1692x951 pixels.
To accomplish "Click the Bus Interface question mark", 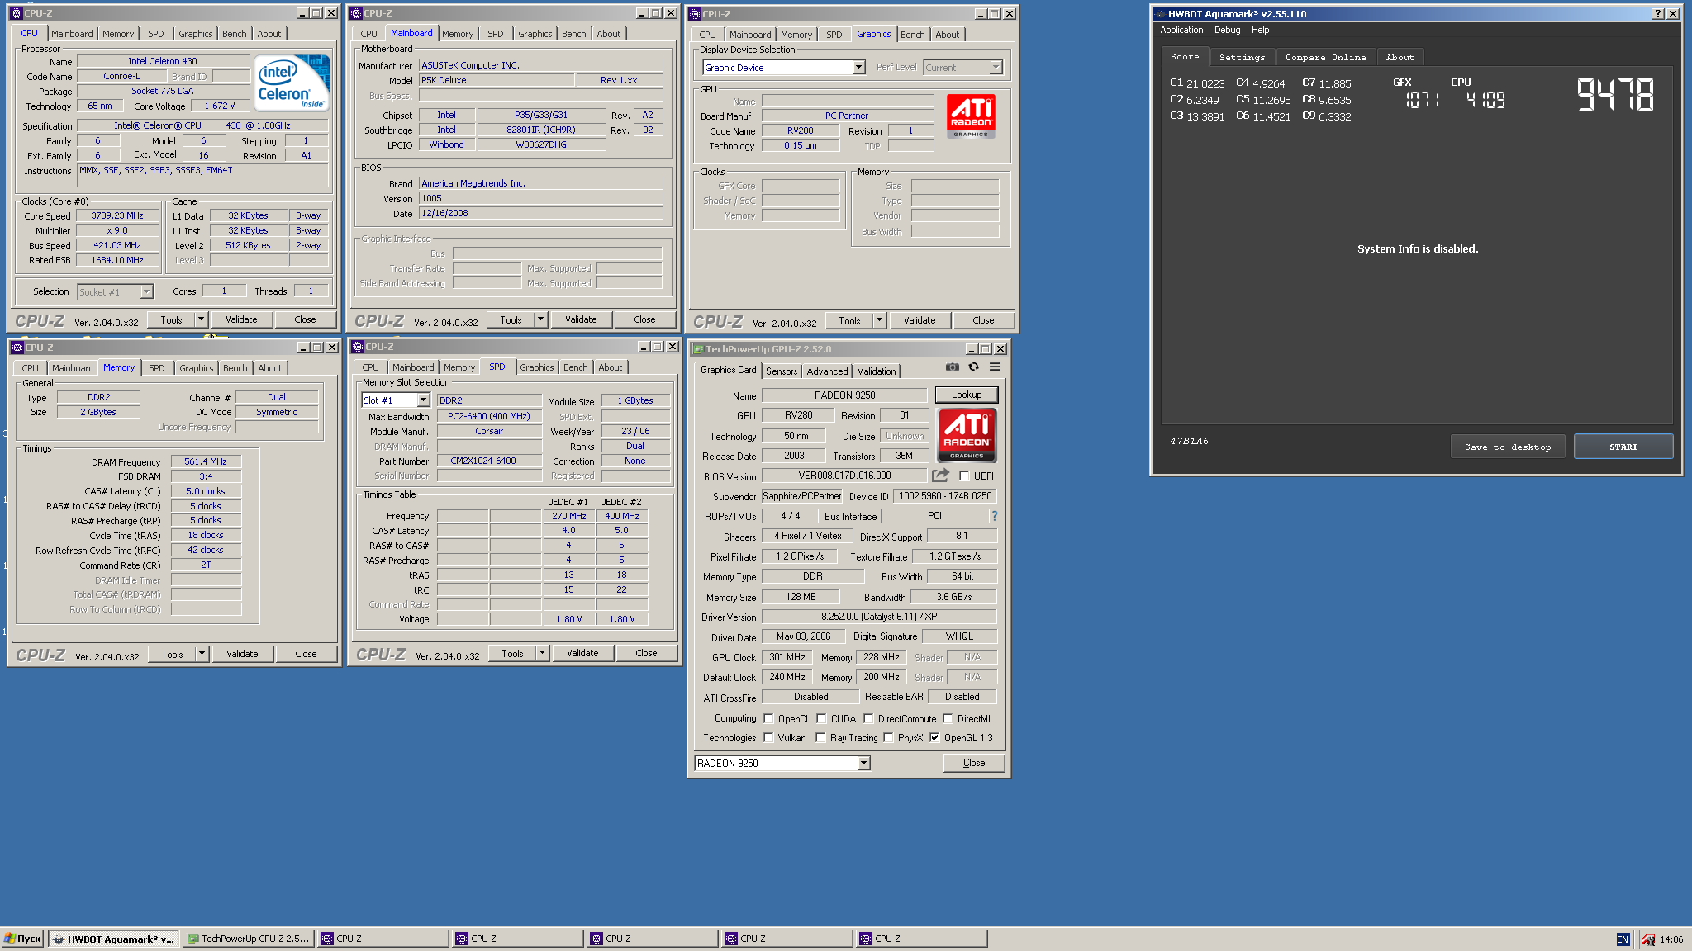I will point(995,516).
